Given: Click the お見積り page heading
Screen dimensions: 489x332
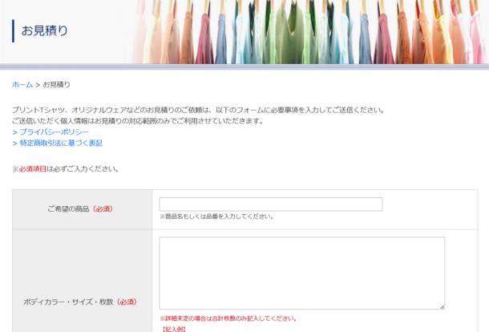Looking at the screenshot, I should pyautogui.click(x=45, y=31).
